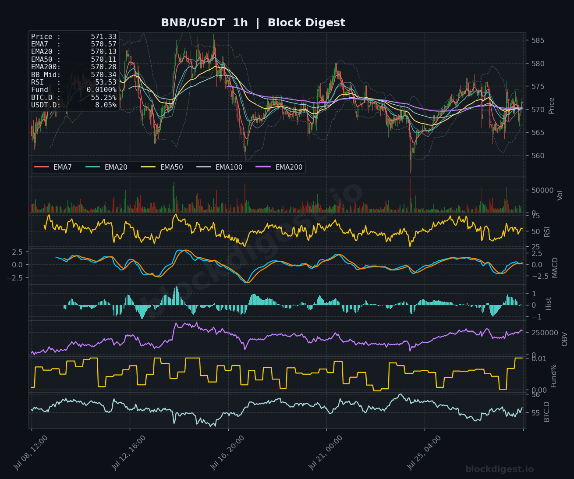Screen dimensions: 574x479
Task: Click the RSI 53.53 value row
Action: [74, 82]
